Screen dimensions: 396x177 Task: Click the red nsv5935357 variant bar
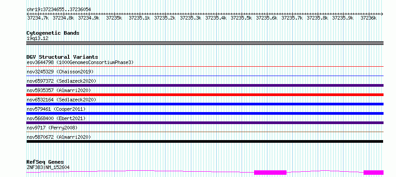click(x=205, y=95)
